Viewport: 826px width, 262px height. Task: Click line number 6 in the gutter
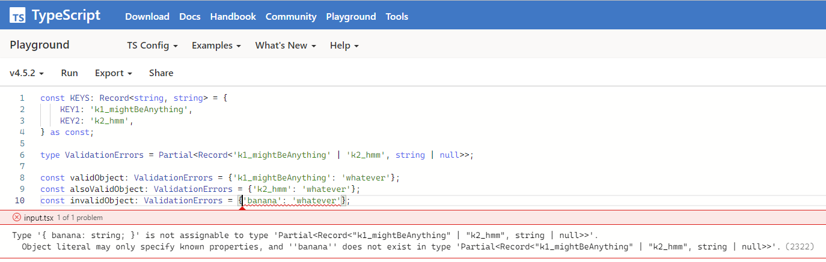click(22, 155)
